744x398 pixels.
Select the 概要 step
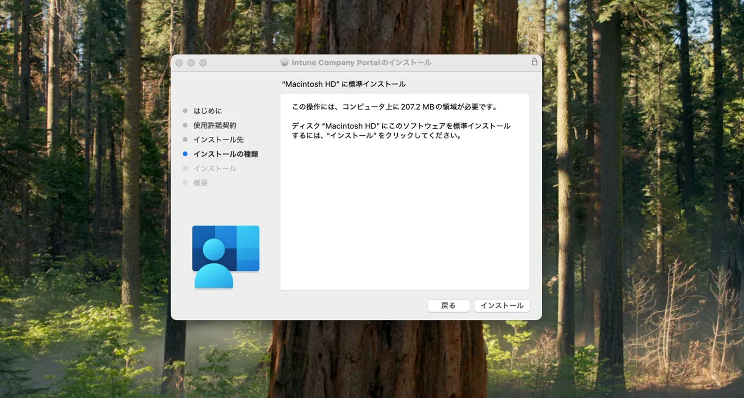pos(201,183)
